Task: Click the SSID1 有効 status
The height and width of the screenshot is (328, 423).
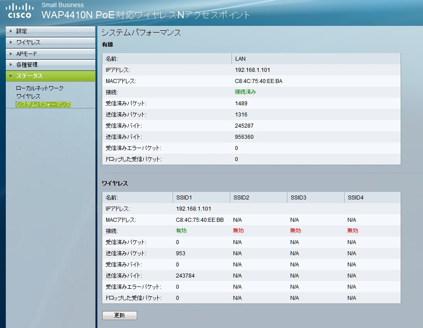Action: (x=181, y=231)
